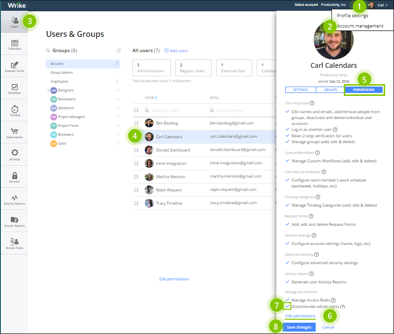The height and width of the screenshot is (334, 394).
Task: Switch to the SETTINGS tab
Action: coord(300,90)
